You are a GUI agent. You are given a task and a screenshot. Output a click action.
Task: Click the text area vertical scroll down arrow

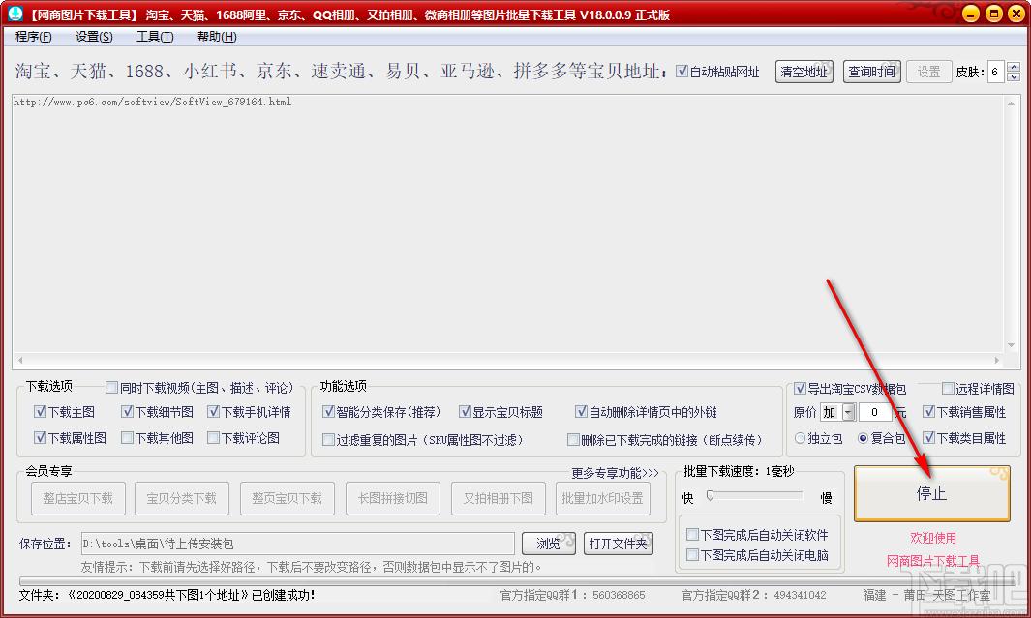[x=1011, y=346]
